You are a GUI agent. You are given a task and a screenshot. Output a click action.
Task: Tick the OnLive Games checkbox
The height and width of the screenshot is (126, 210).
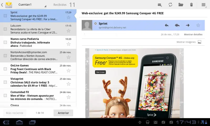5,69
